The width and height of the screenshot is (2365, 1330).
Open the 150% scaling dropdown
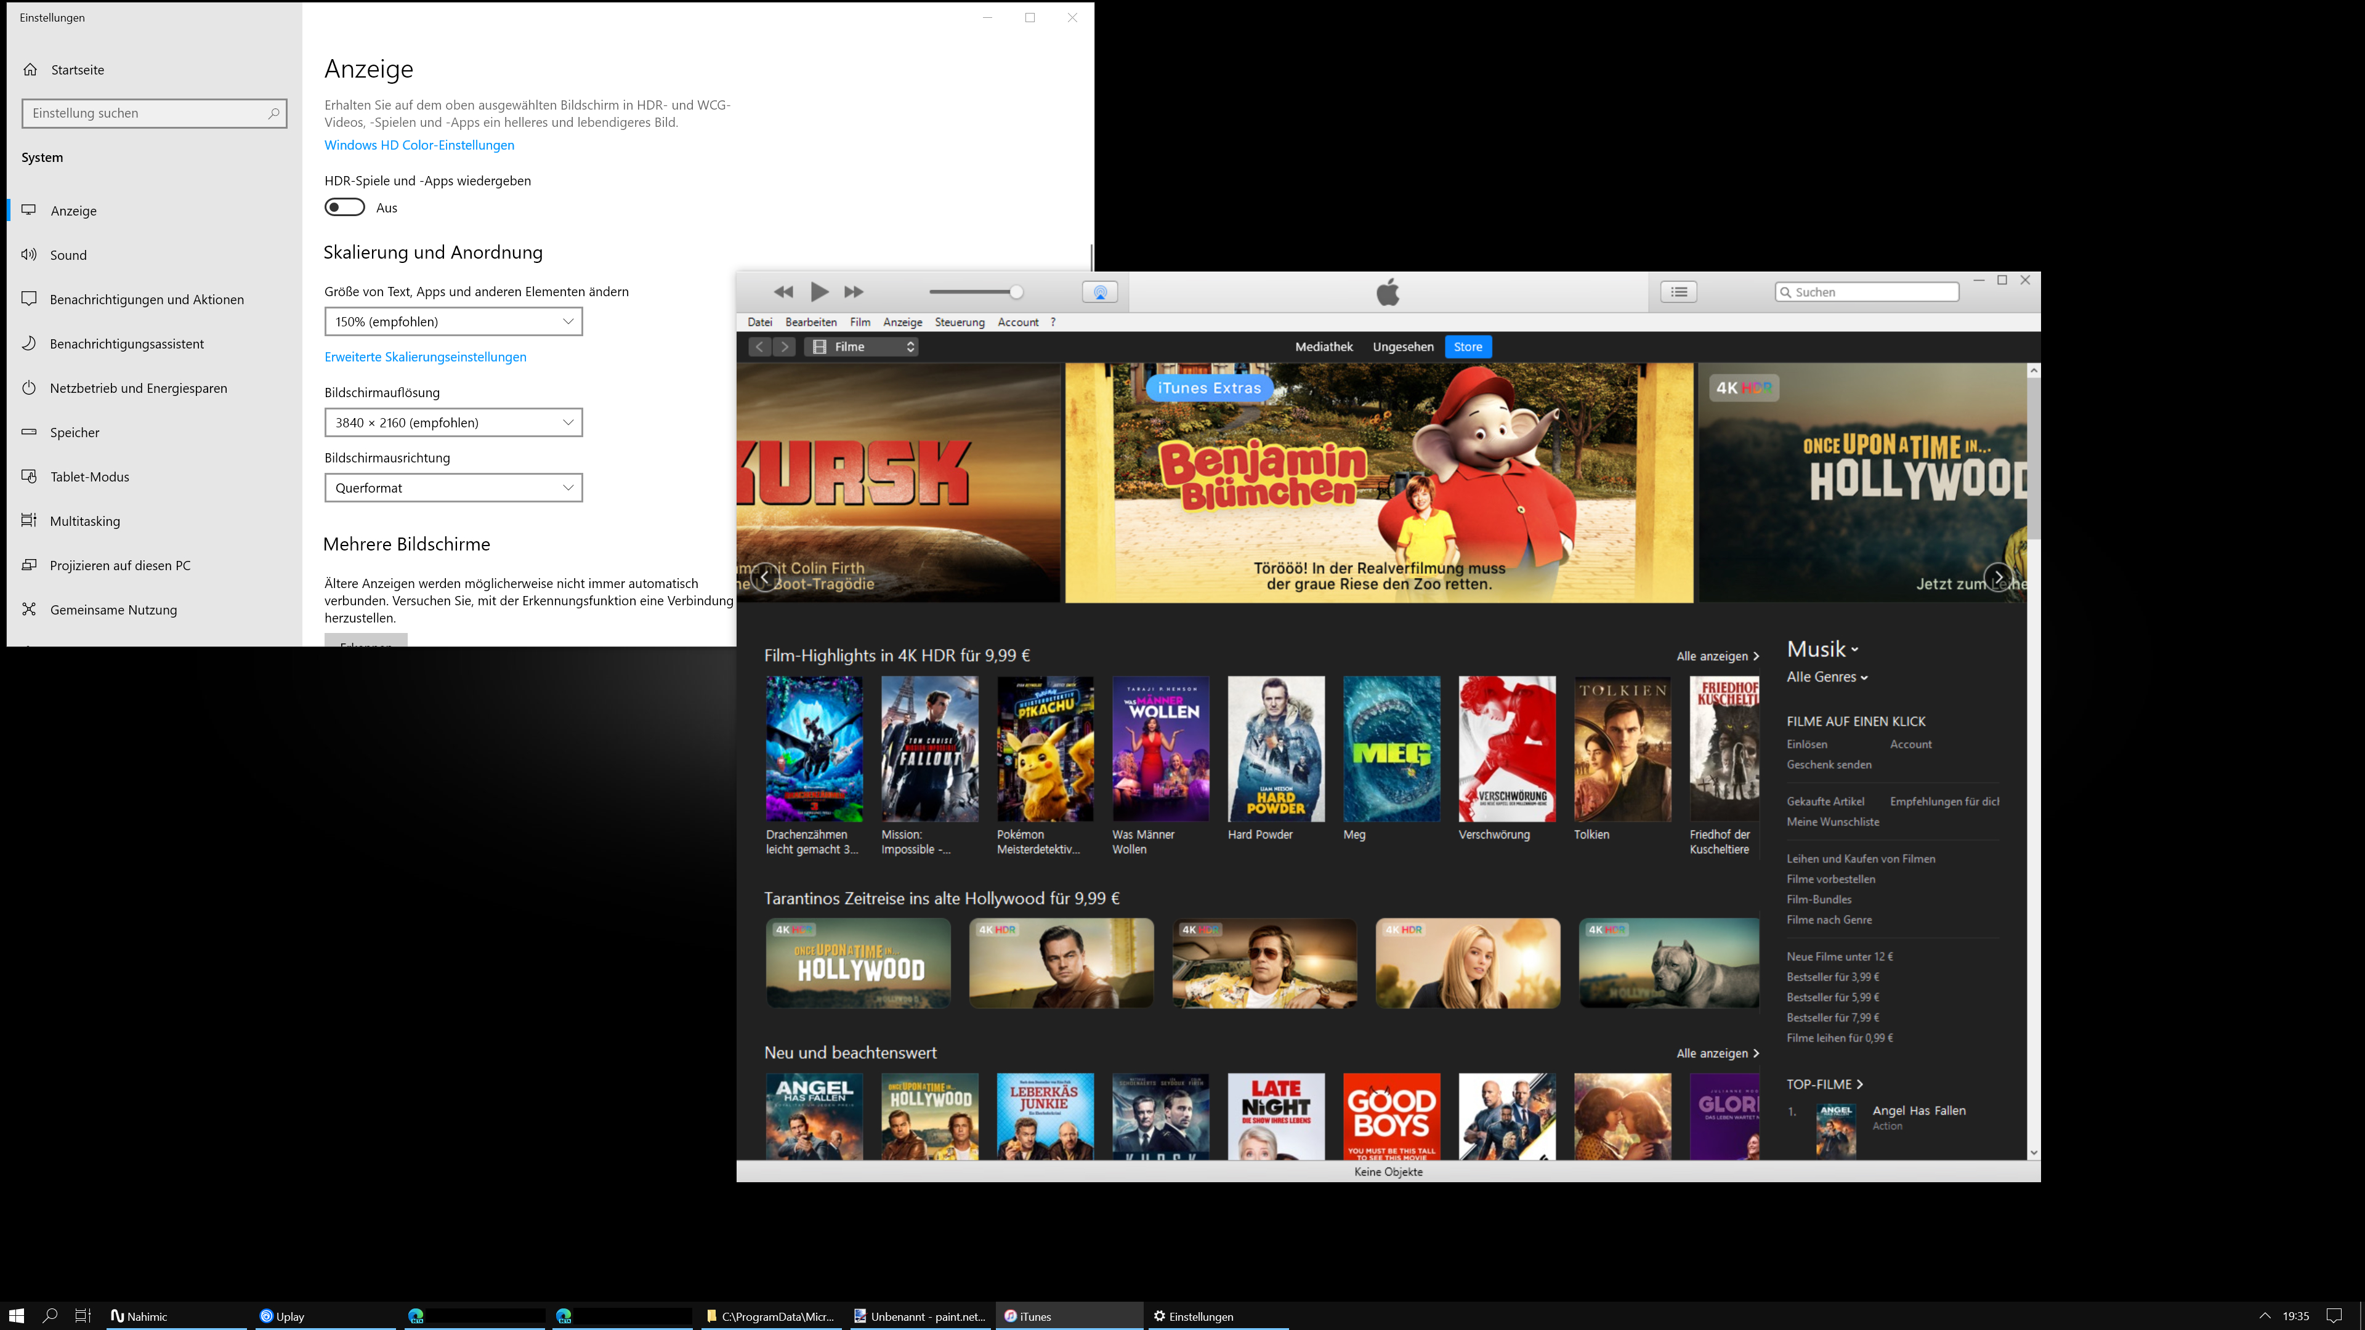(x=453, y=321)
